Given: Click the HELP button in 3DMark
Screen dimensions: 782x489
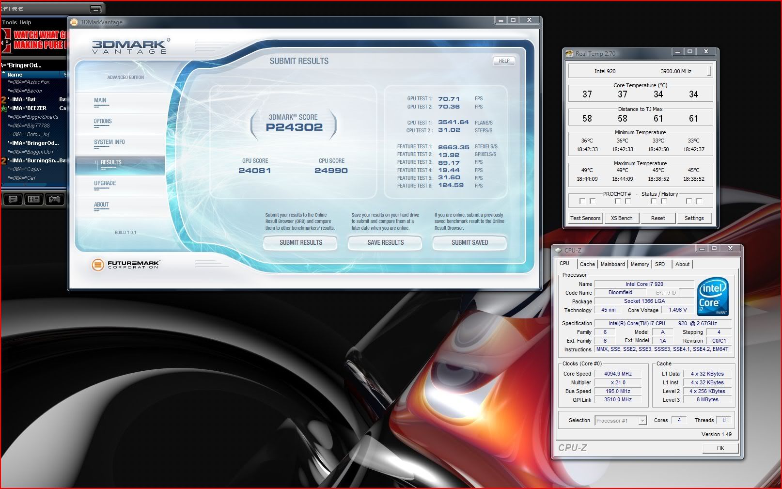Looking at the screenshot, I should click(x=504, y=61).
